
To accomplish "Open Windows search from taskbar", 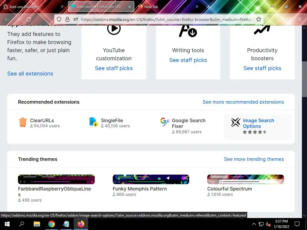I will coord(22,224).
